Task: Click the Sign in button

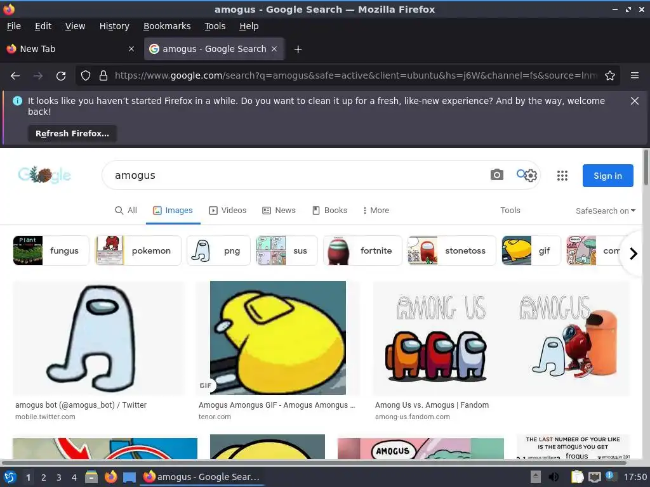Action: [x=607, y=176]
